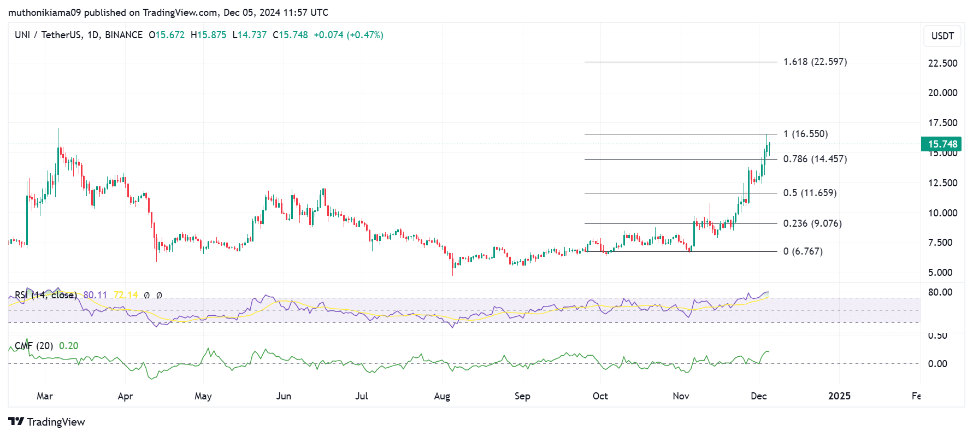Click the 7.500 price axis label
Viewport: 973px width, 436px height.
point(940,243)
